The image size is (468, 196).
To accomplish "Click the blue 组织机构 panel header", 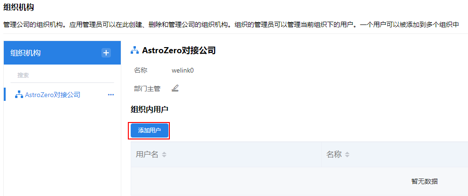I will coord(62,53).
